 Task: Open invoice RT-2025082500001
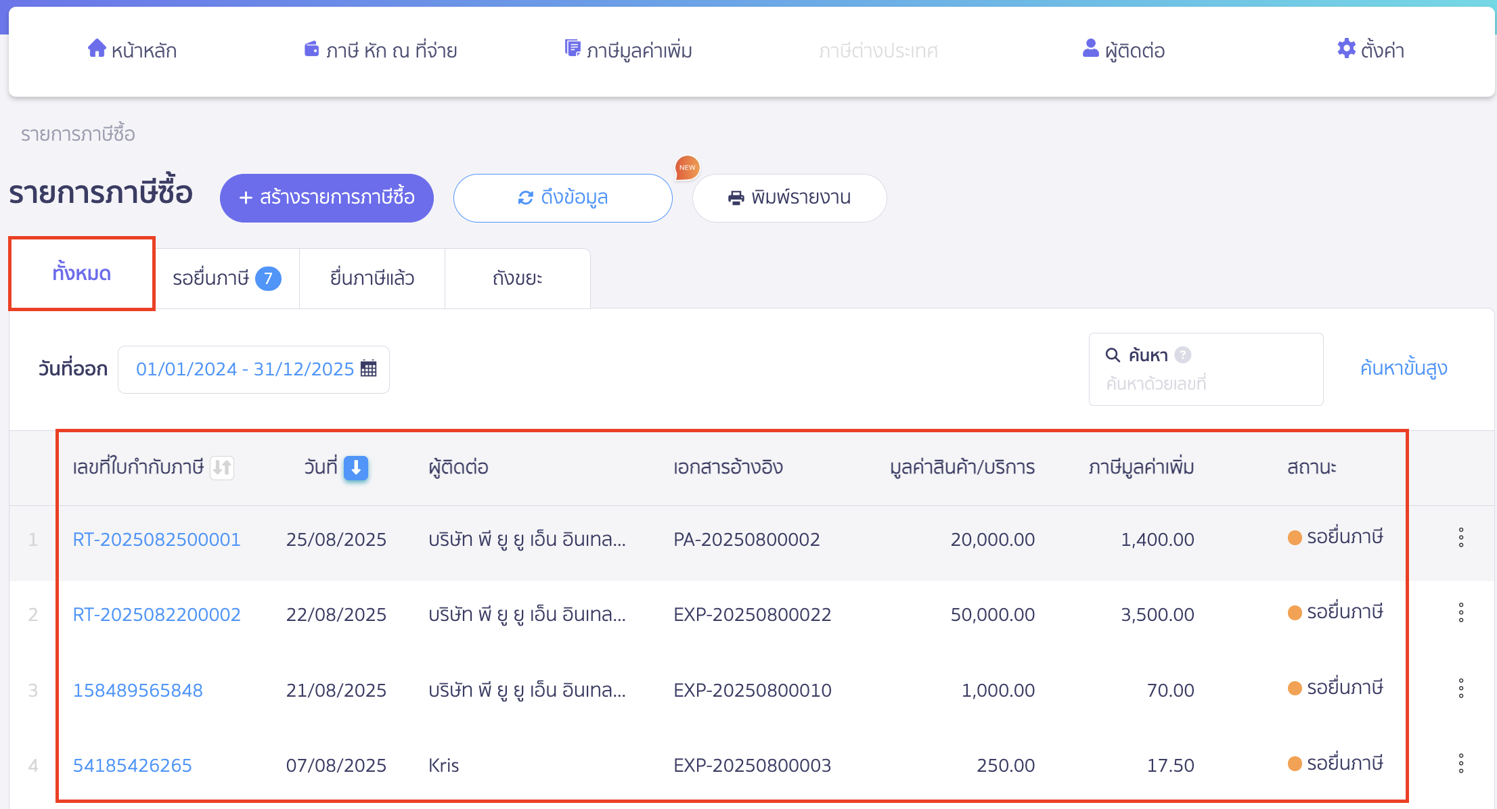click(x=156, y=539)
